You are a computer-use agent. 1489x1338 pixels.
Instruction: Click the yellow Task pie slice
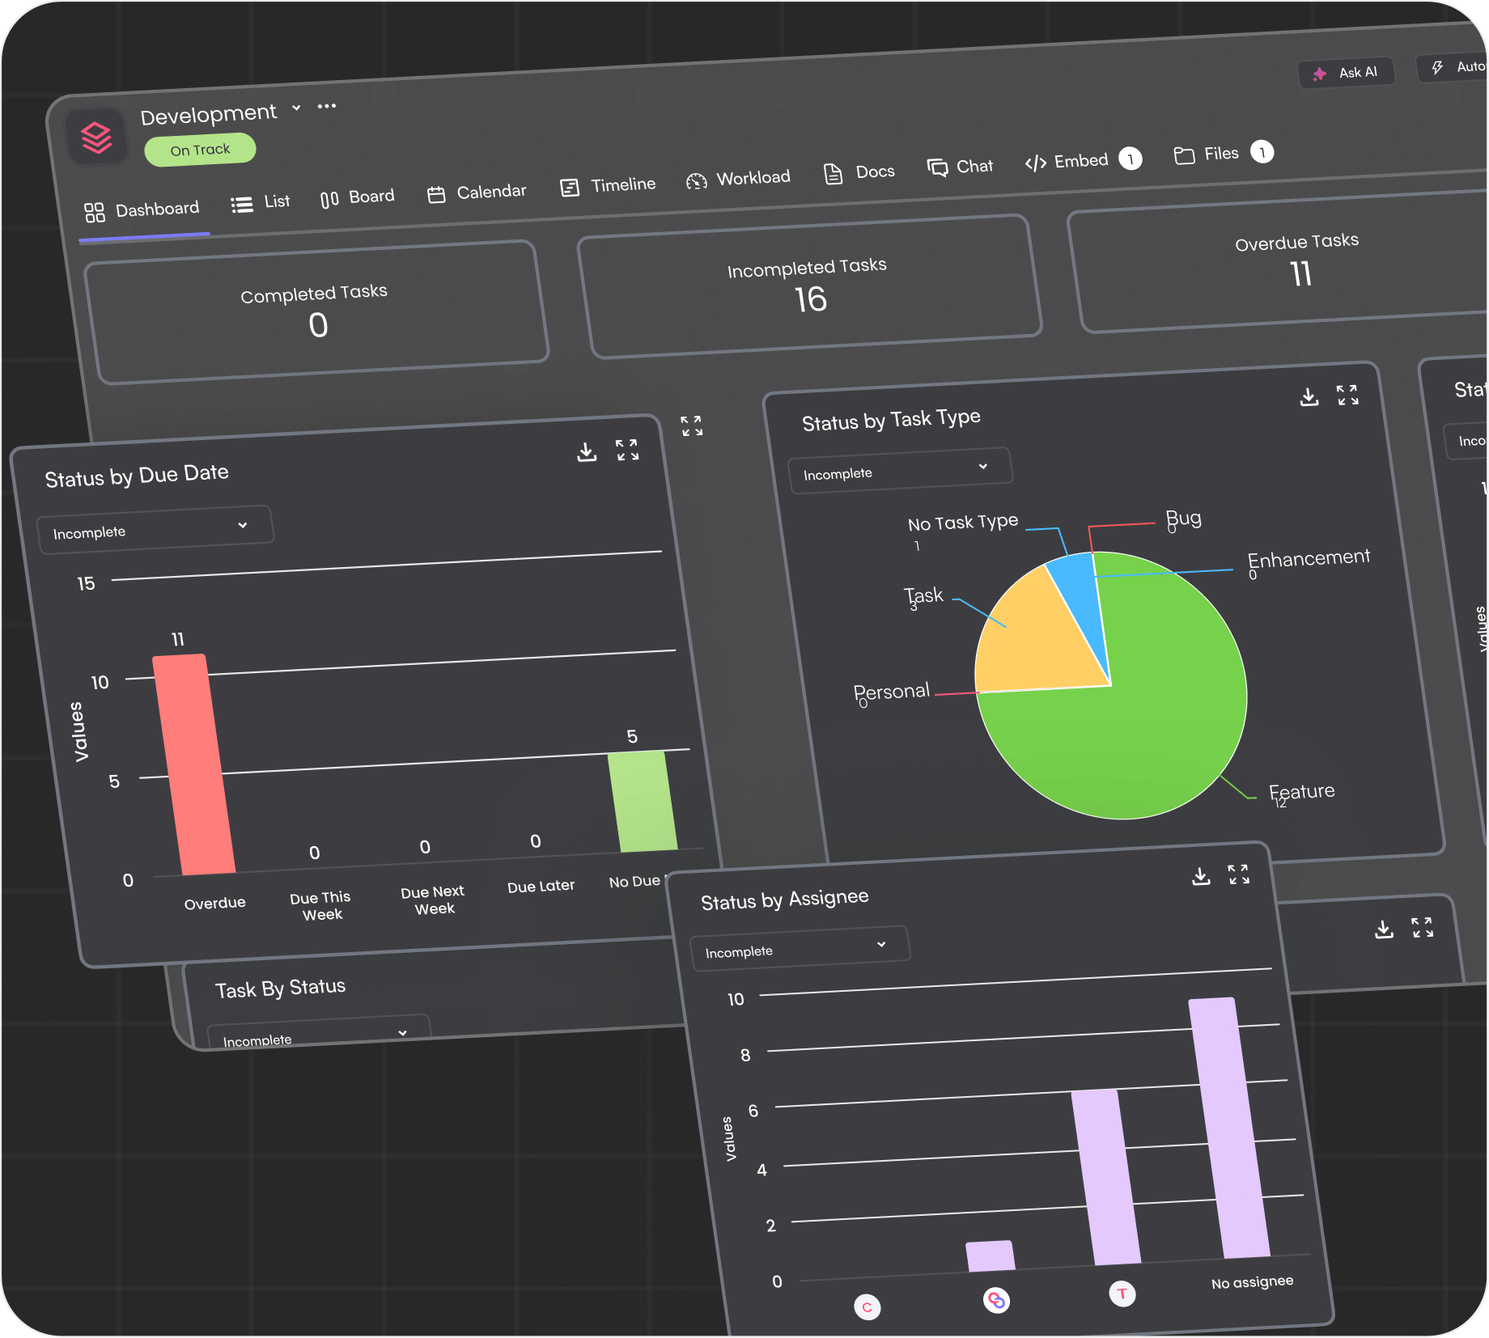click(1032, 639)
